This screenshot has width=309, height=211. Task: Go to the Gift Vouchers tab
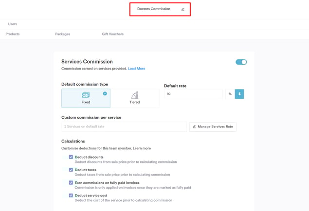coord(113,34)
